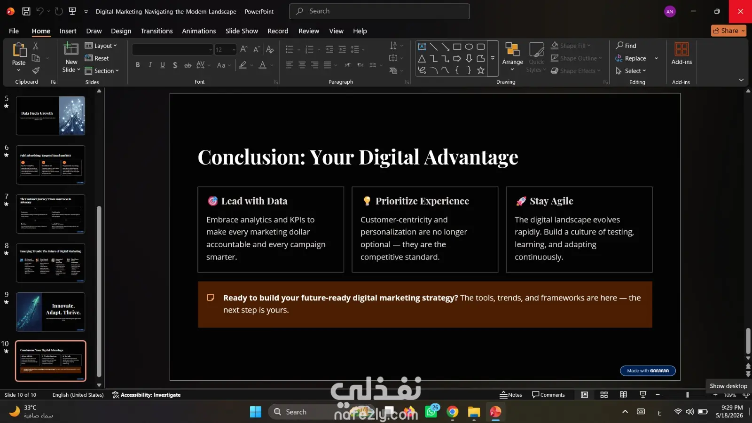Save the presentation from Quick Access Toolbar

[26, 11]
